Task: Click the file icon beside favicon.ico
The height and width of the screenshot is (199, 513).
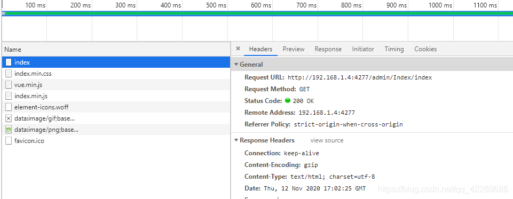Action: click(9, 141)
